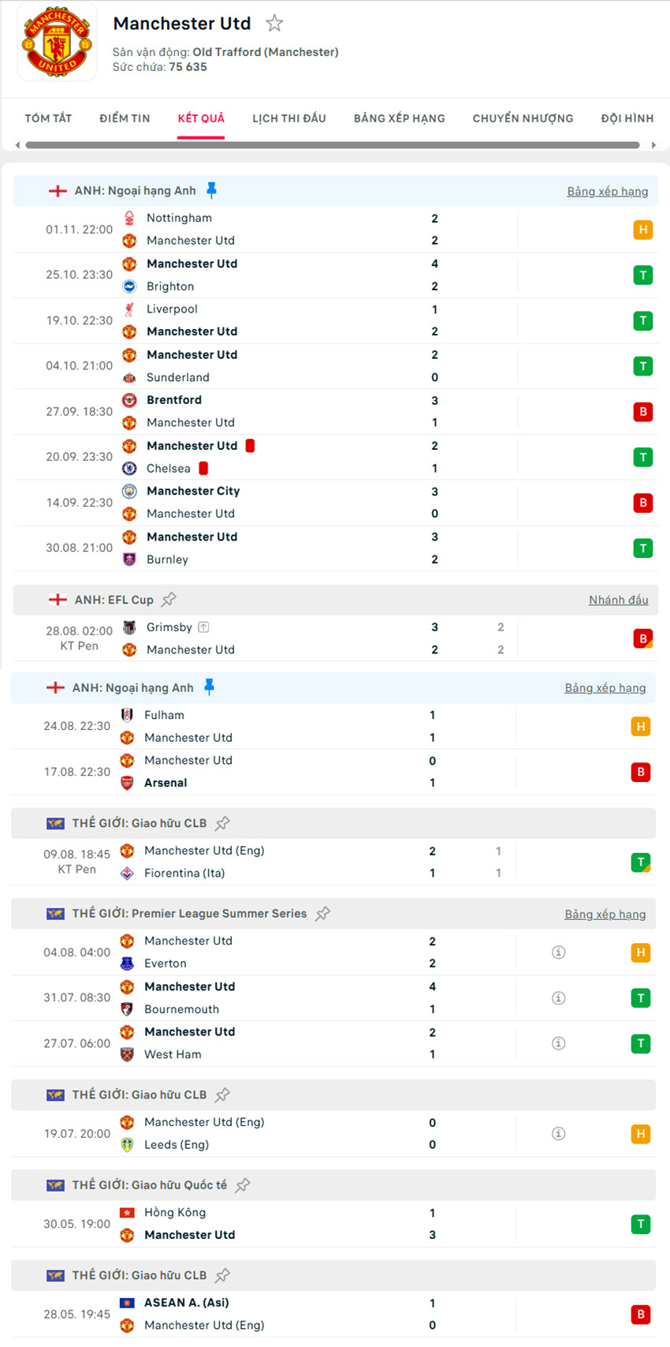Open the Bảng xếp hạng link for Premier League
Viewport: 670px width, 1347px height.
tap(607, 191)
